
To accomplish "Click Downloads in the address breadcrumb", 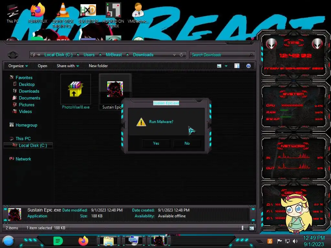I will pos(143,55).
